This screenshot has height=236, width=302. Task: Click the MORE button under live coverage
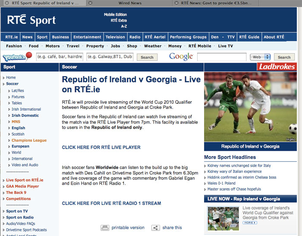250,223
